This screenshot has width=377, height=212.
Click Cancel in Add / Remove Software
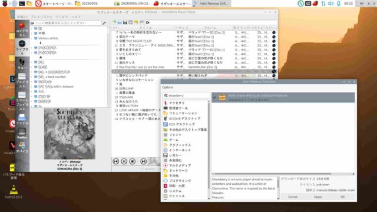293,197
